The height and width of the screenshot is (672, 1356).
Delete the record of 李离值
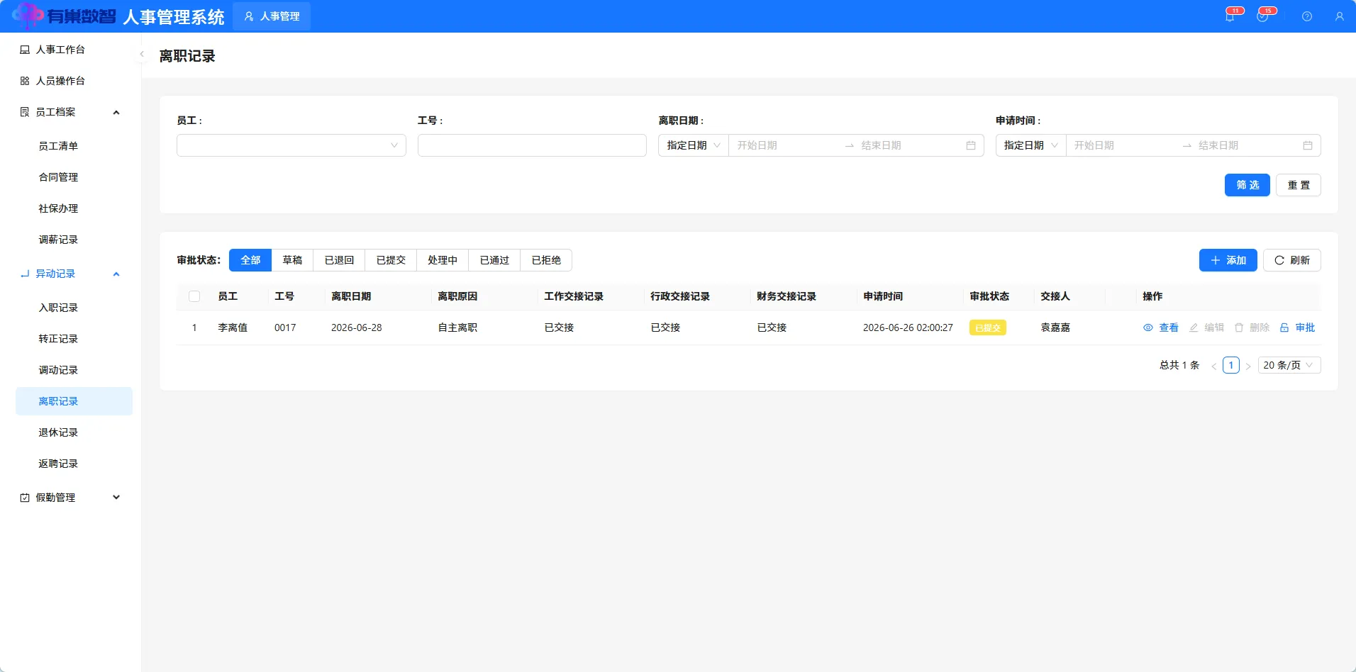[x=1252, y=327]
